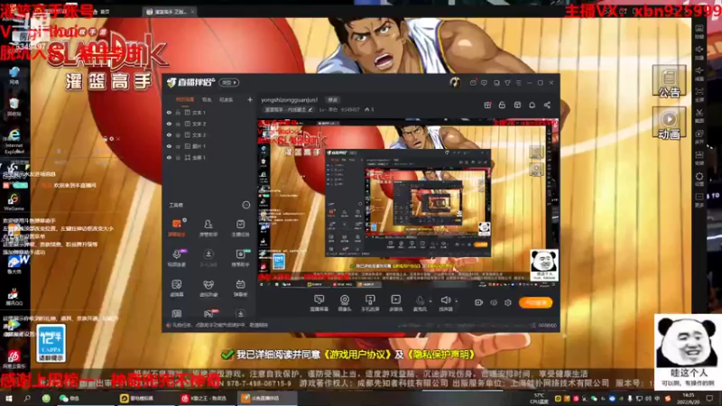This screenshot has width=722, height=406.
Task: Open the Windows Start menu
Action: tap(8, 398)
